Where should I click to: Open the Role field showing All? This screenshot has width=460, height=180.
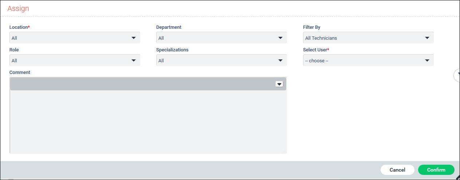click(69, 60)
